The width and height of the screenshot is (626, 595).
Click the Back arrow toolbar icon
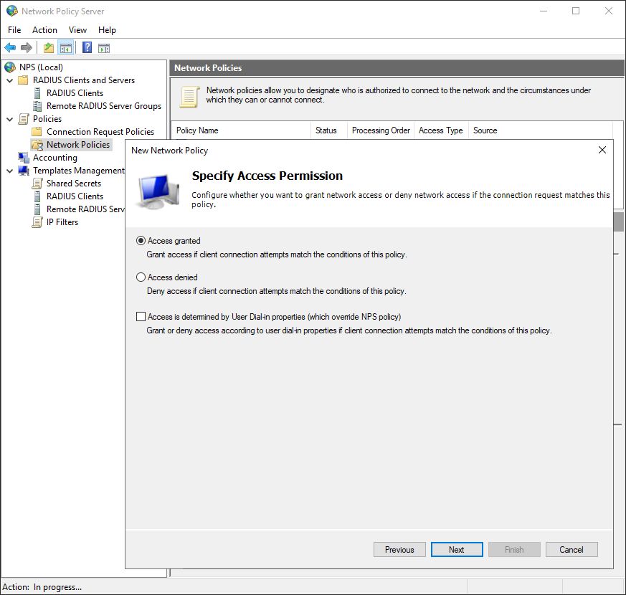coord(10,48)
